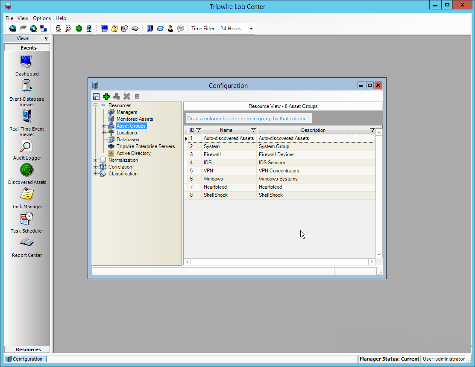Expand the Locations tree node
Screen dimensions: 475x367
pyautogui.click(x=104, y=133)
